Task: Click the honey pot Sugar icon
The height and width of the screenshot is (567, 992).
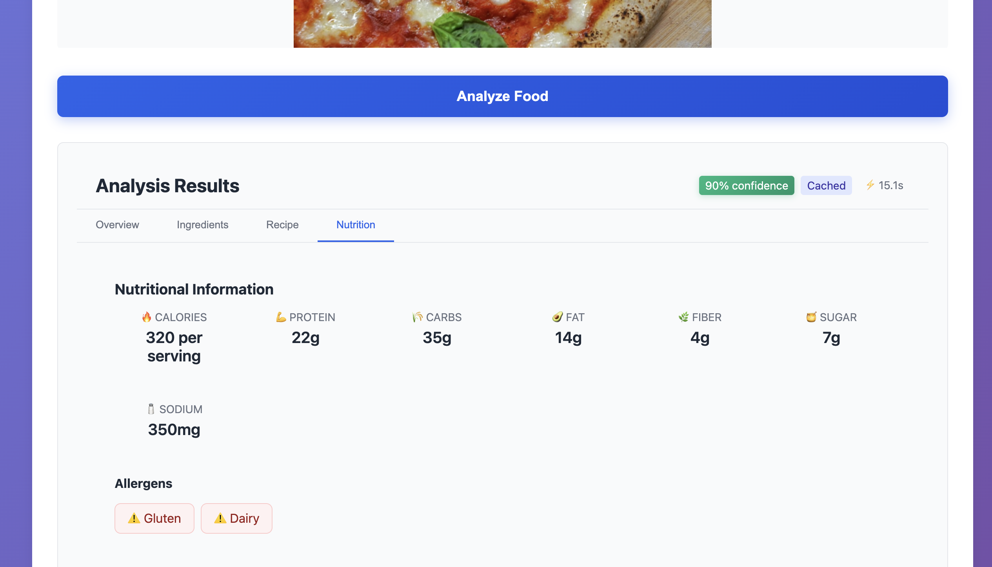Action: point(811,317)
